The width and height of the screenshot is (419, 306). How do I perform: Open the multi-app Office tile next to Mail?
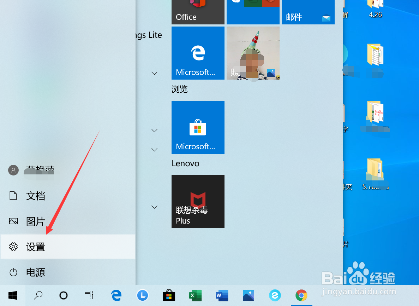tap(253, 12)
